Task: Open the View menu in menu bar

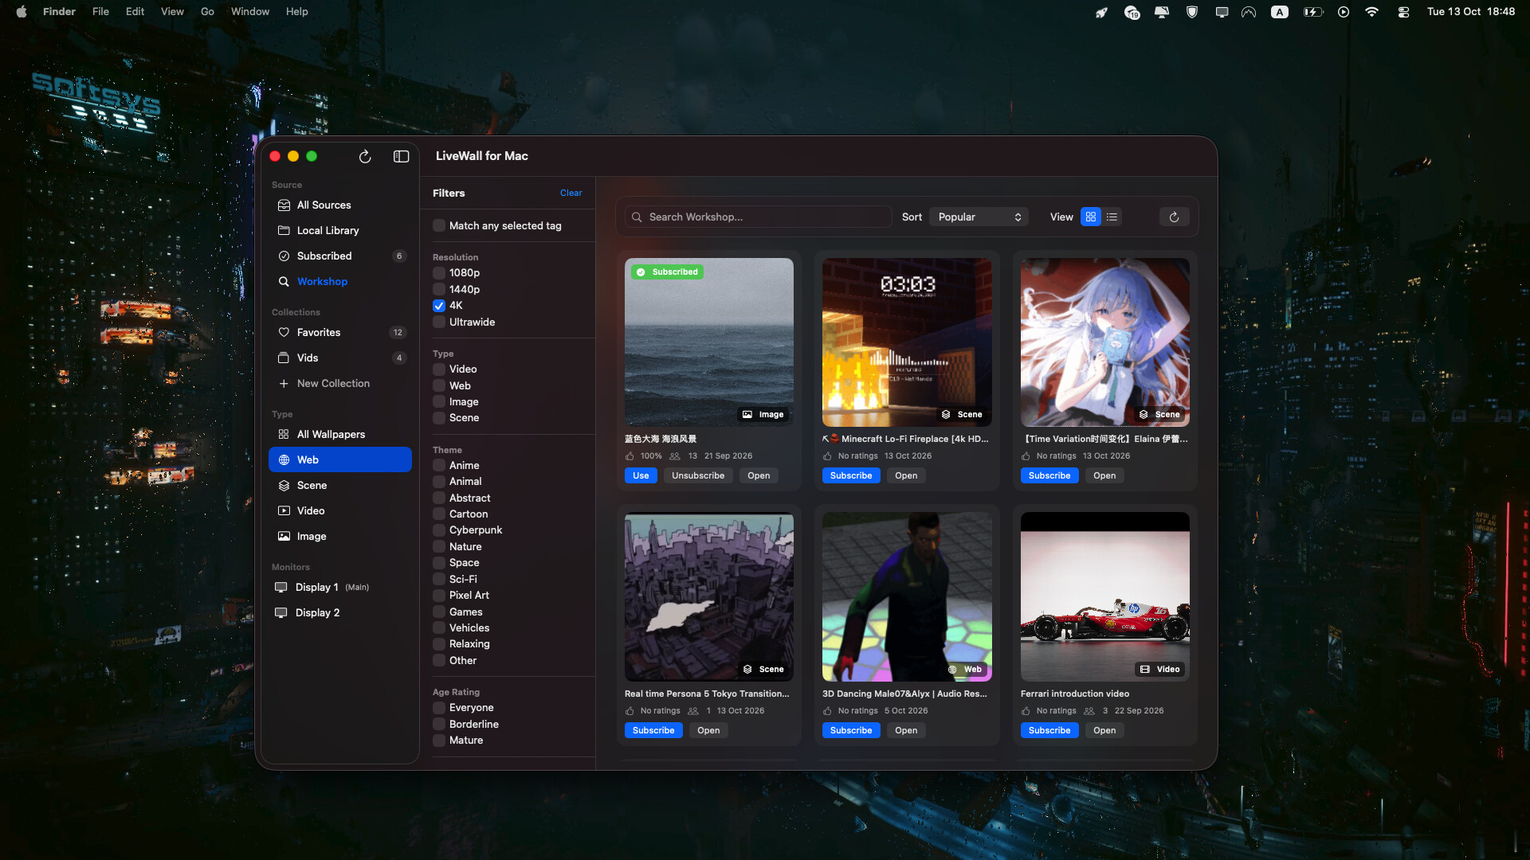Action: point(172,12)
